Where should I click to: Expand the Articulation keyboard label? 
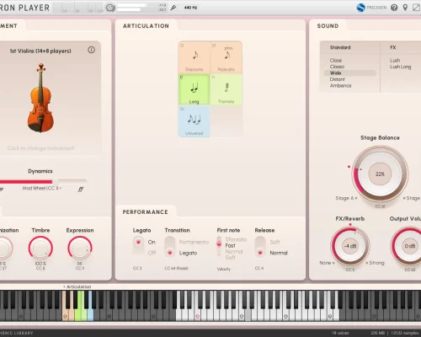[77, 286]
